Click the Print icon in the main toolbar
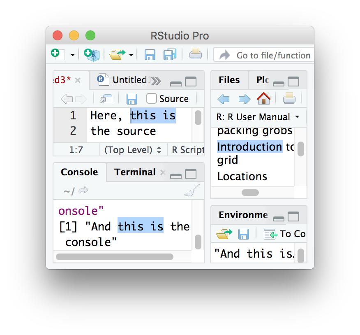The height and width of the screenshot is (335, 360). coord(196,54)
